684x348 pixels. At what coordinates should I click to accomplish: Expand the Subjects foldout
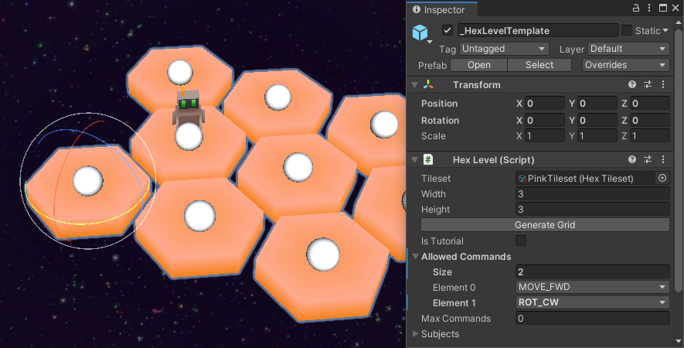coord(415,333)
